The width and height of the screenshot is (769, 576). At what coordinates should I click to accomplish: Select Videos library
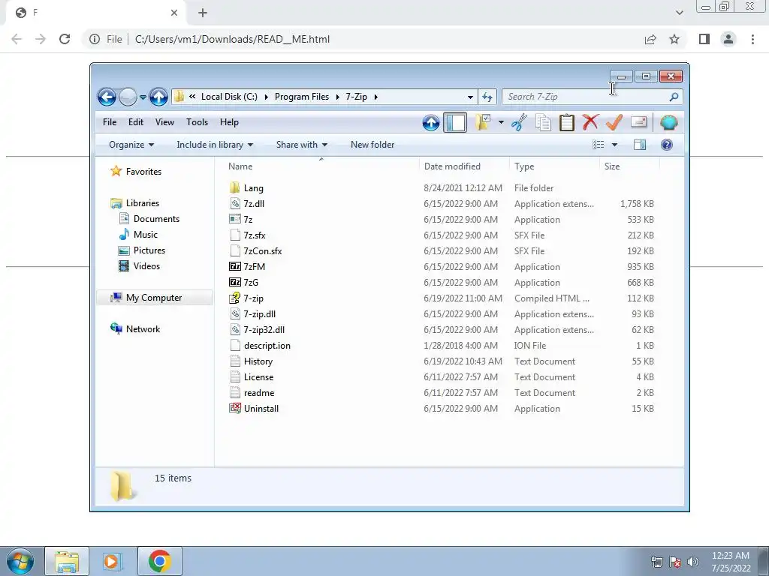coord(146,266)
